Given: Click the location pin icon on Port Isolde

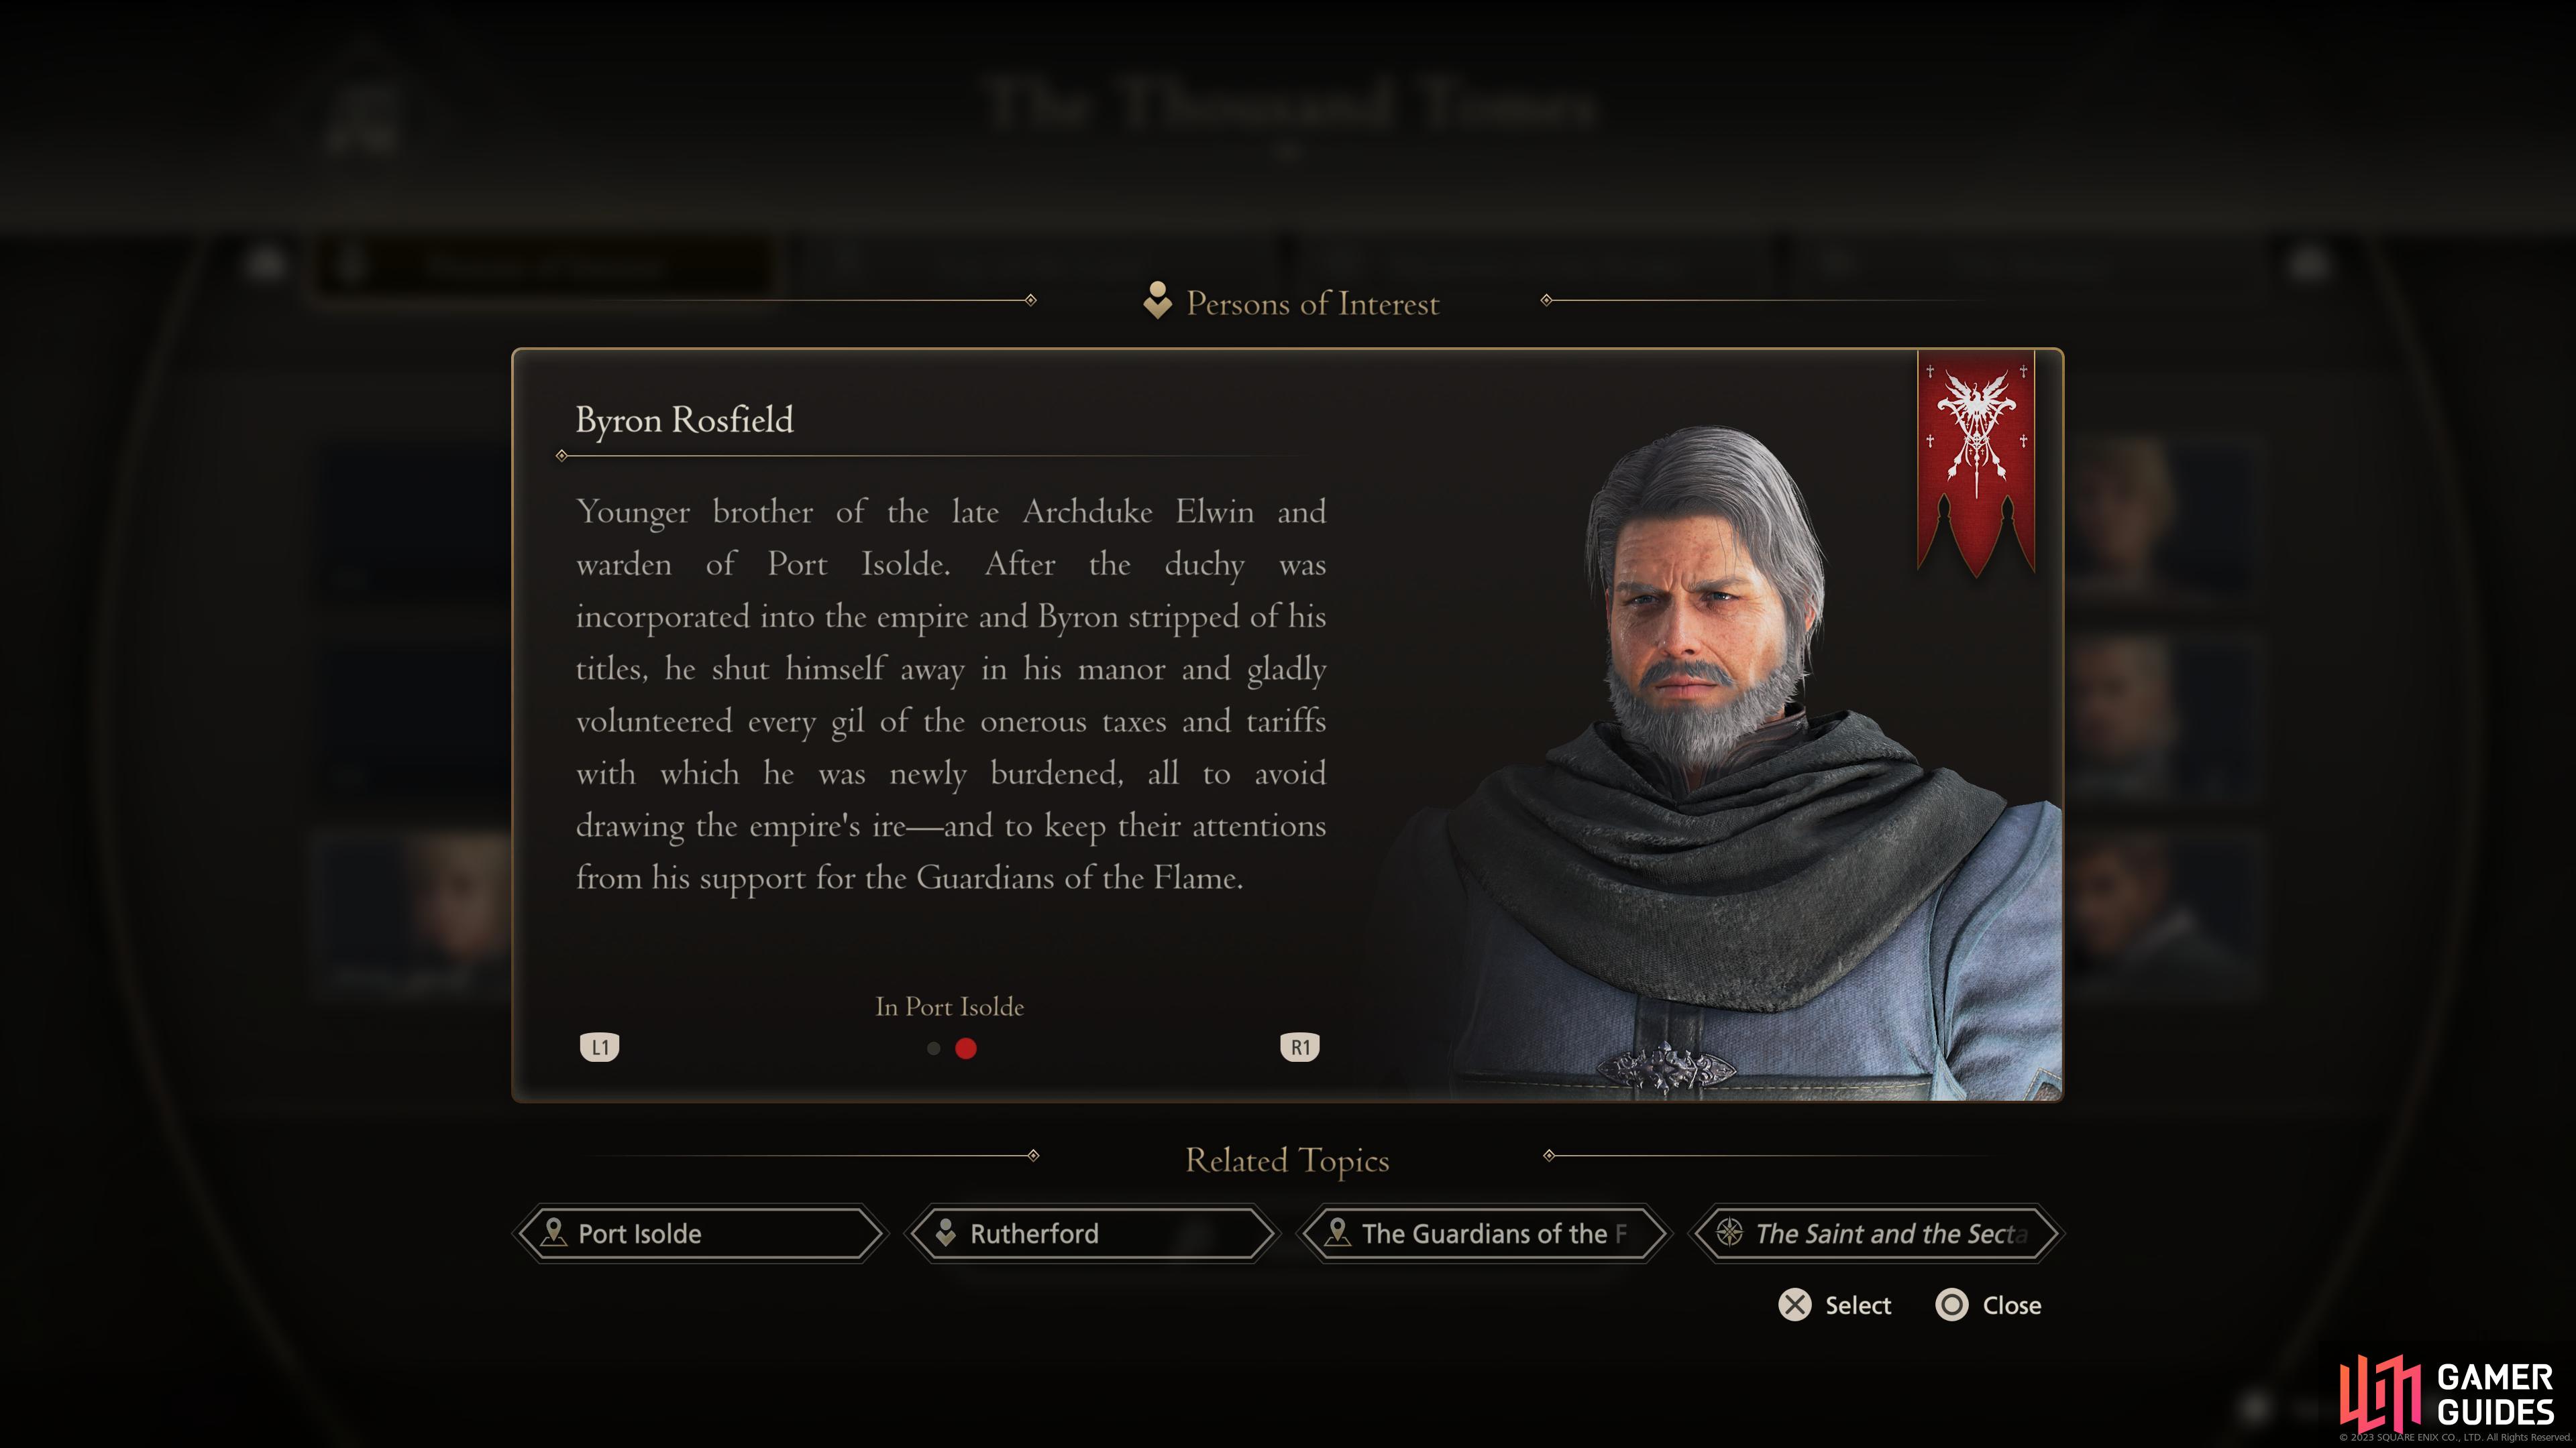Looking at the screenshot, I should click(x=553, y=1232).
